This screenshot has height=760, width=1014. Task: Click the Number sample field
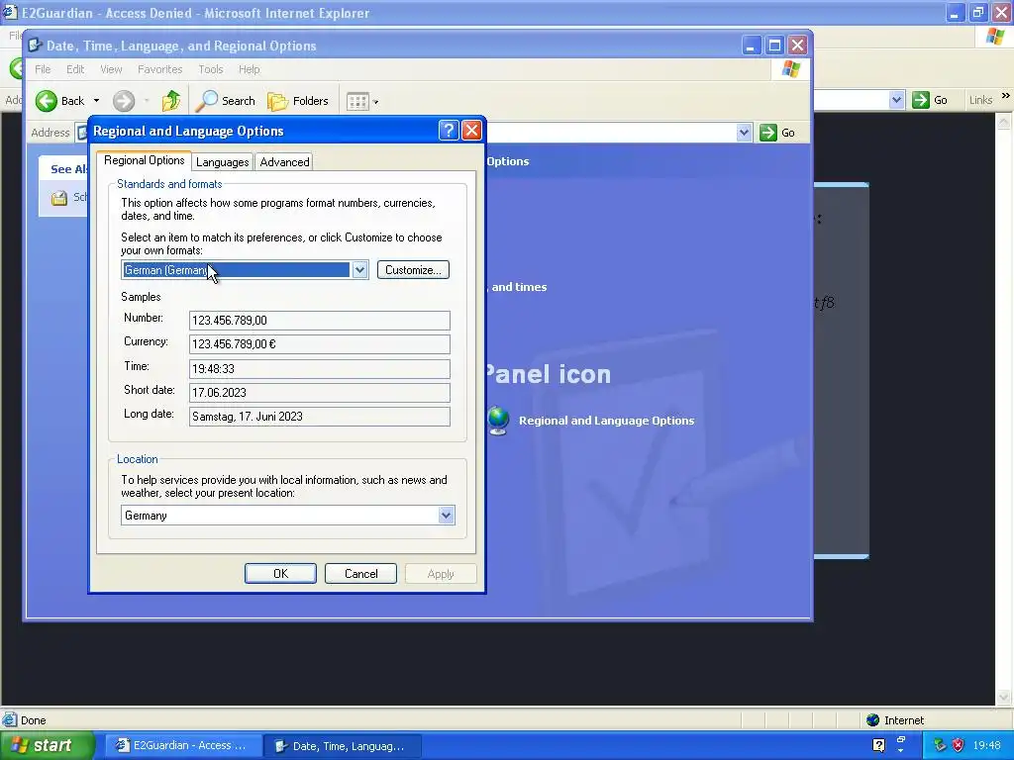tap(320, 321)
